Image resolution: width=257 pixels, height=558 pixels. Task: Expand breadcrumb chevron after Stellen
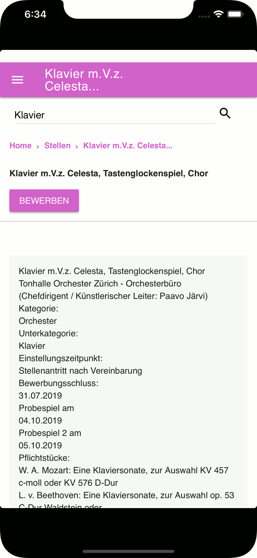pos(76,147)
